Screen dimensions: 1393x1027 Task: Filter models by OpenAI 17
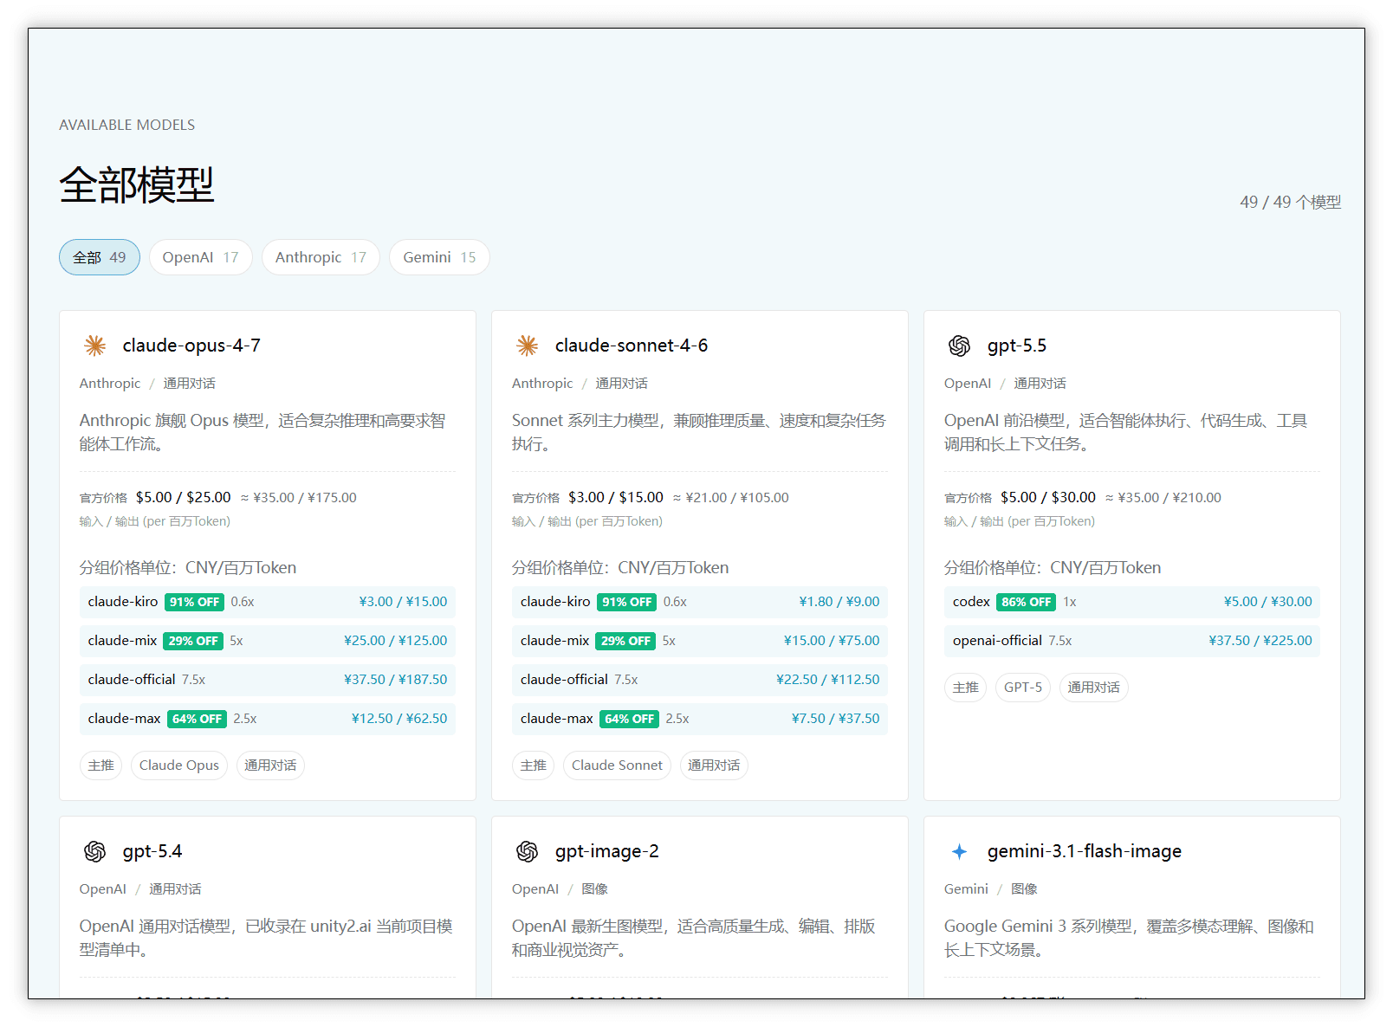(200, 257)
